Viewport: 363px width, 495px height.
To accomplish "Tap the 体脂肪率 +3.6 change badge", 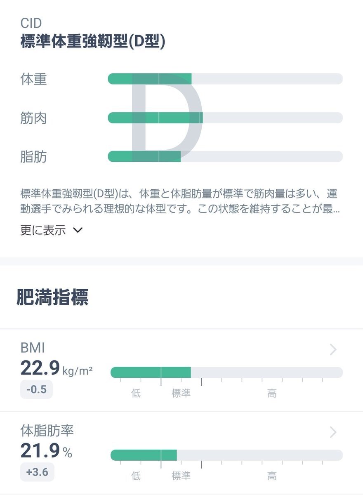I will click(x=37, y=472).
